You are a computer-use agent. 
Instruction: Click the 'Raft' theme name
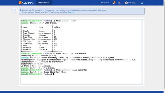(25, 45)
